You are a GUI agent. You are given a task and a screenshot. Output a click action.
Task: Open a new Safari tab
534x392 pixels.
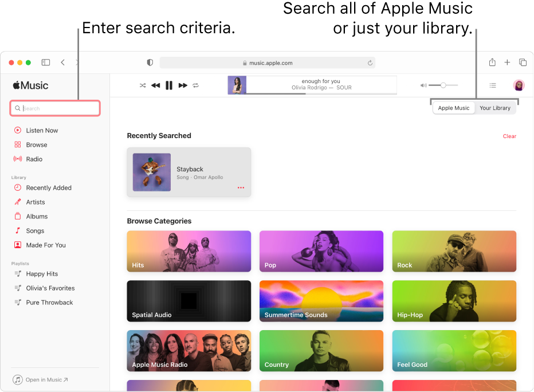point(507,62)
